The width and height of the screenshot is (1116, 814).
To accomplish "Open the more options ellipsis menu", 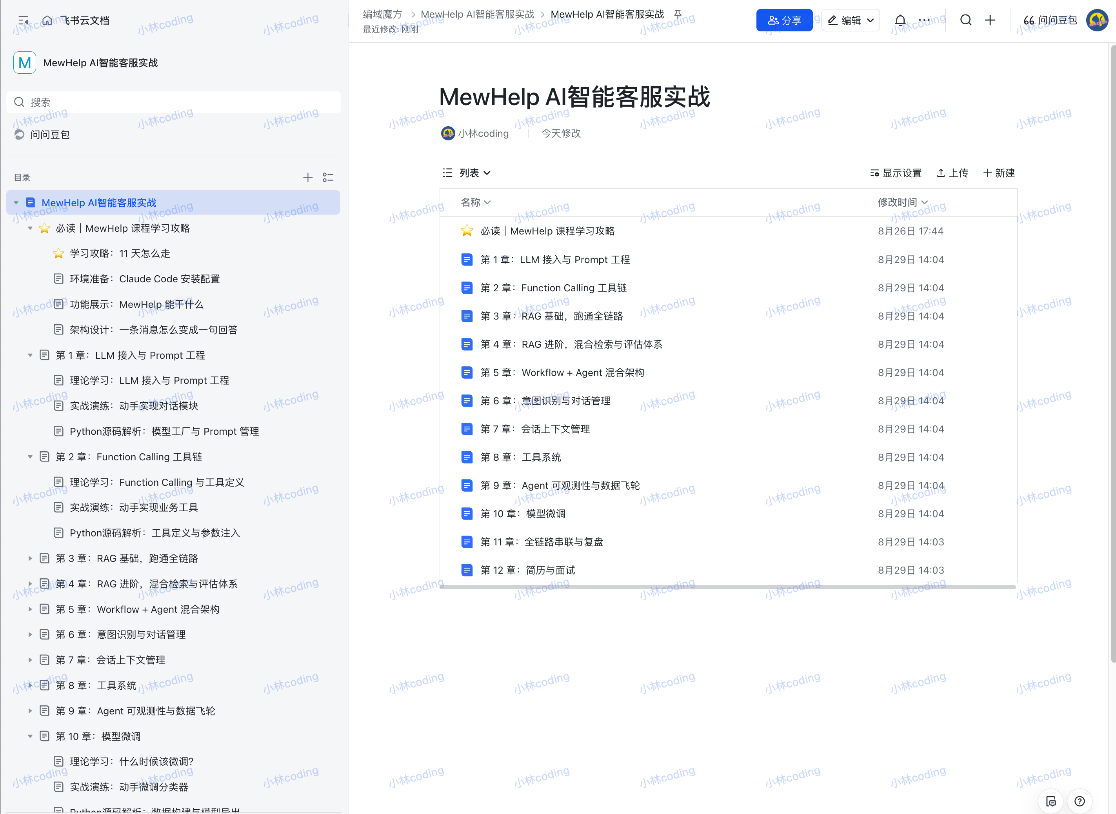I will coord(924,20).
